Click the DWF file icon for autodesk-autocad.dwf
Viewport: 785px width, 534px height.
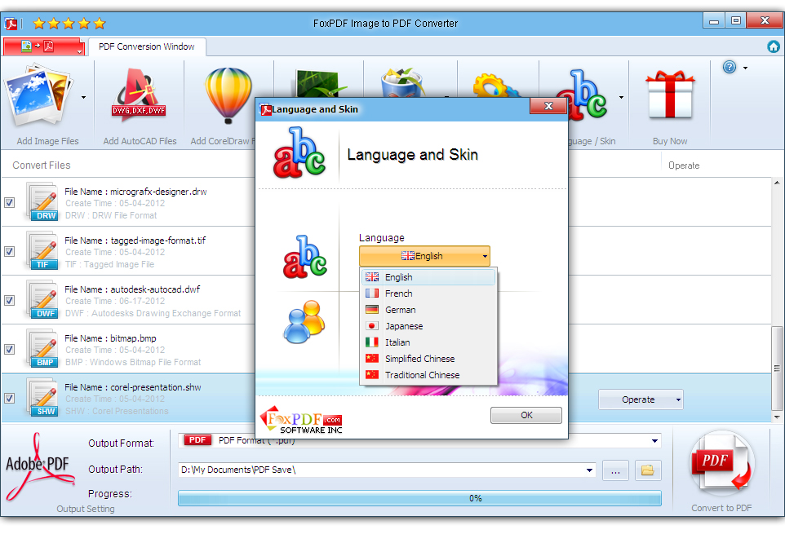tap(42, 301)
